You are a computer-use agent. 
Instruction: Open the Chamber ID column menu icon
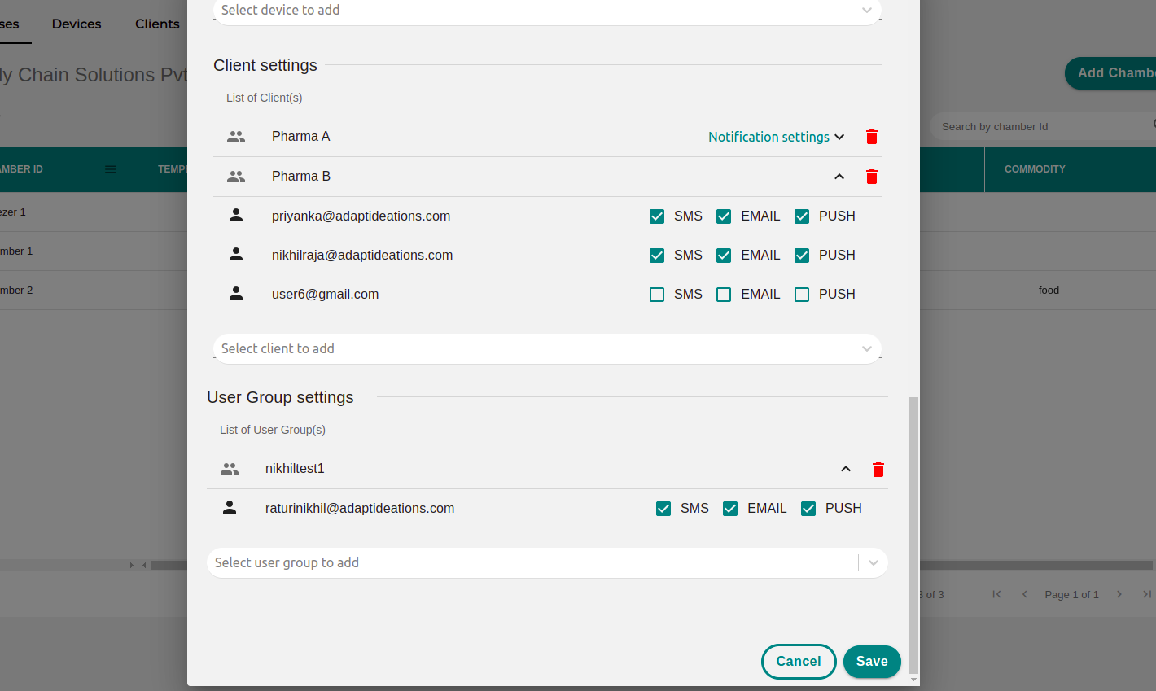click(x=111, y=169)
